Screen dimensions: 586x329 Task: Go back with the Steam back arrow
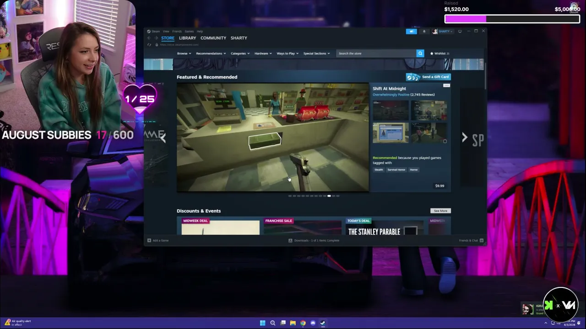149,38
